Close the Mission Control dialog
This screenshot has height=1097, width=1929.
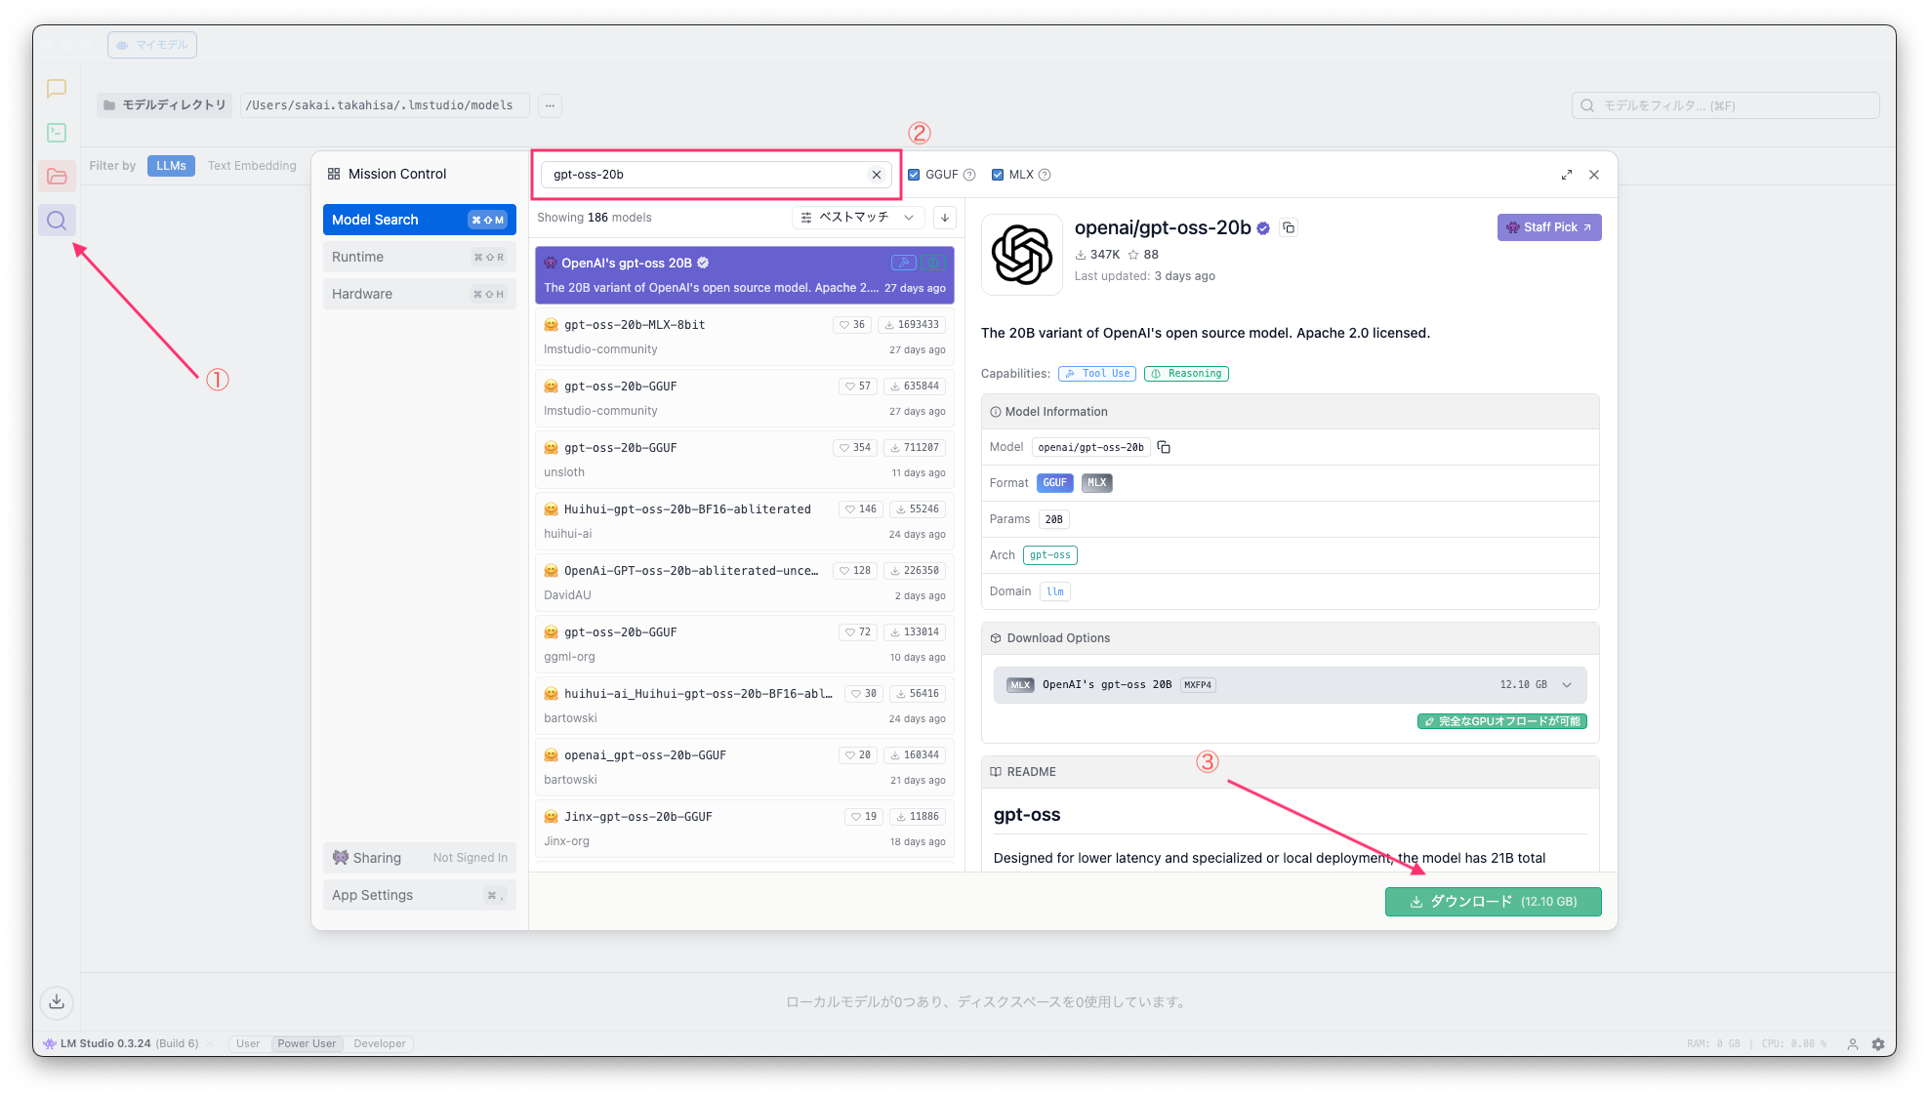point(1594,175)
